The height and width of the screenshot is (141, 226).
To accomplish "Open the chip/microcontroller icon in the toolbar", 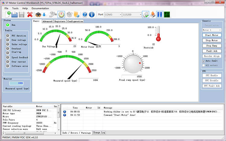I will coord(38,14).
